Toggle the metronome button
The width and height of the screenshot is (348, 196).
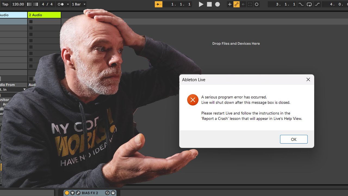[x=61, y=4]
